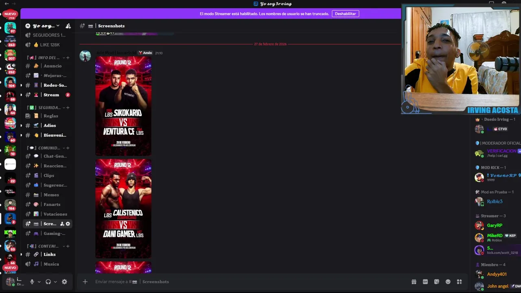The height and width of the screenshot is (293, 521).
Task: Open the Sugerenc channel
Action: click(x=48, y=185)
